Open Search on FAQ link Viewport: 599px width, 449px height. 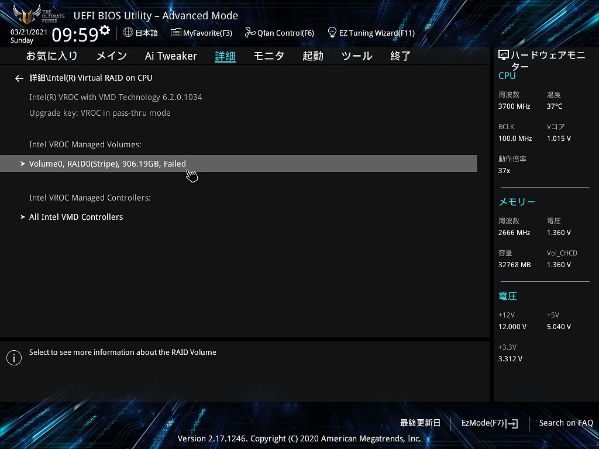pyautogui.click(x=566, y=423)
